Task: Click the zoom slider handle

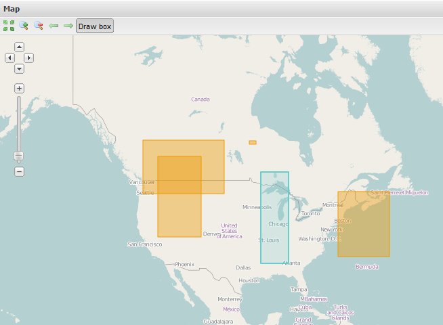Action: [x=19, y=156]
